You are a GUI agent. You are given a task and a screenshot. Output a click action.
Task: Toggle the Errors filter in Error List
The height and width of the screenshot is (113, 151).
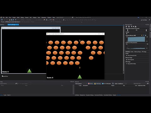click(91, 83)
